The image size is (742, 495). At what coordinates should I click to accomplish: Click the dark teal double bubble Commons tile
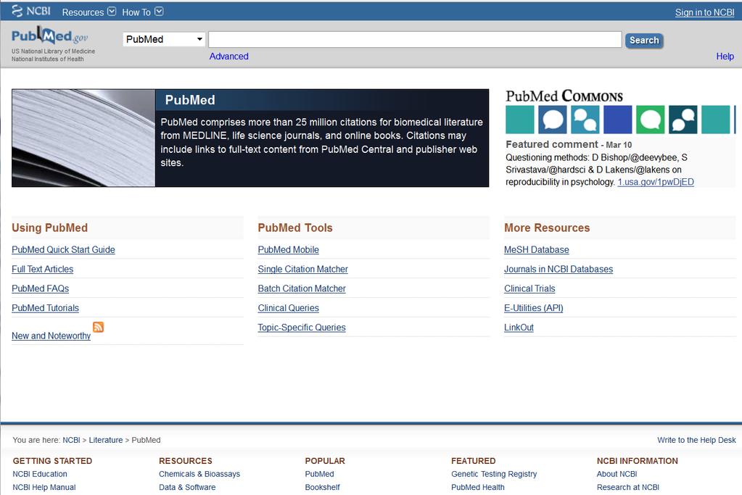point(683,120)
